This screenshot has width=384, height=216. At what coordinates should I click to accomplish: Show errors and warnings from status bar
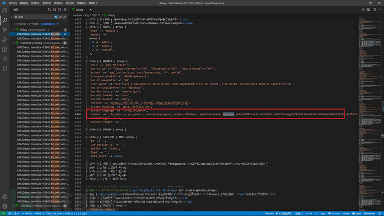click(x=14, y=214)
